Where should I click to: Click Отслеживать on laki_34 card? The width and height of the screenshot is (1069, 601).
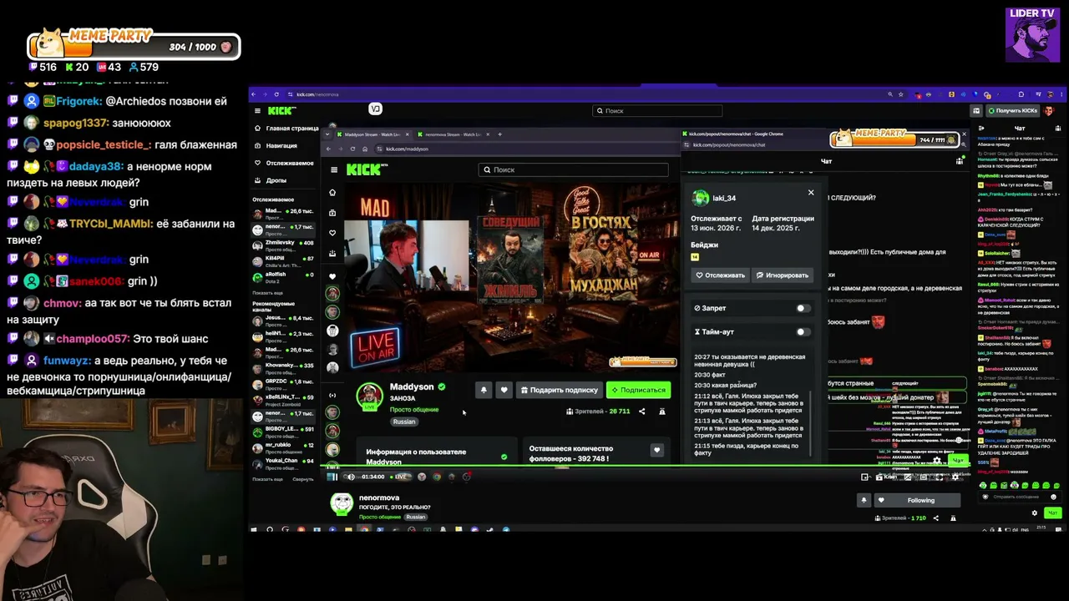(720, 275)
